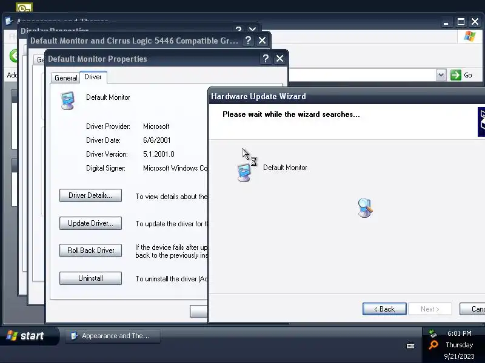Click the Uninstall driver button
This screenshot has width=485, height=363.
point(90,278)
